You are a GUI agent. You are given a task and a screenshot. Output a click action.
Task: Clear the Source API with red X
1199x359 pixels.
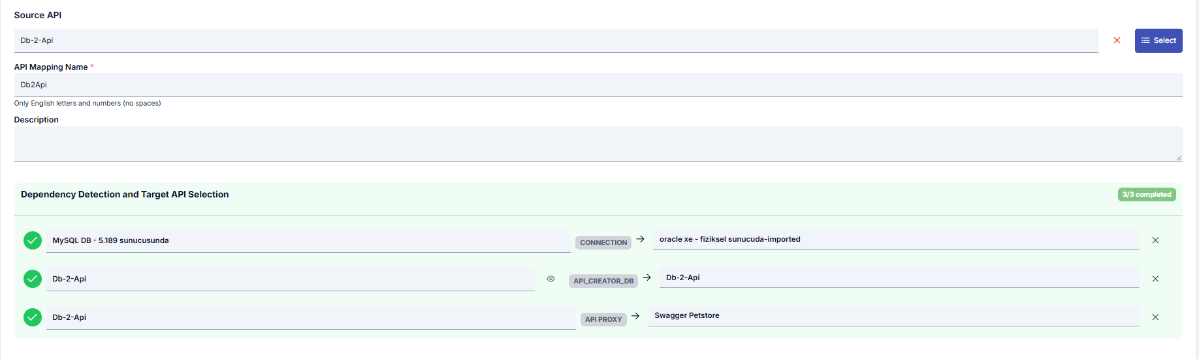click(1117, 40)
